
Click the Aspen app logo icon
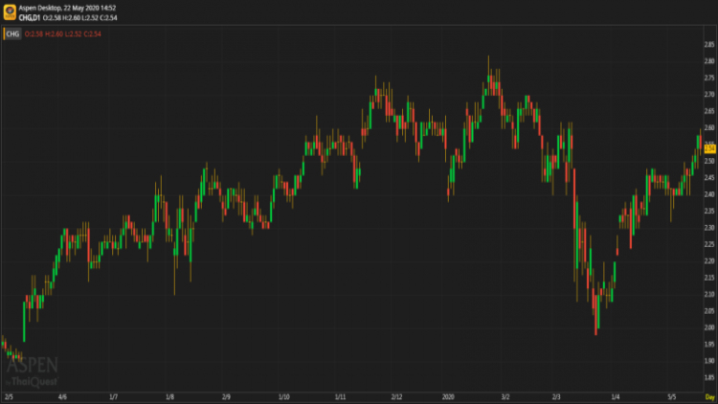coord(11,11)
